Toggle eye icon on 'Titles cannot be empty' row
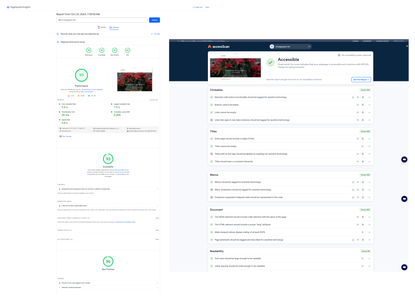The height and width of the screenshot is (303, 415). click(x=363, y=146)
